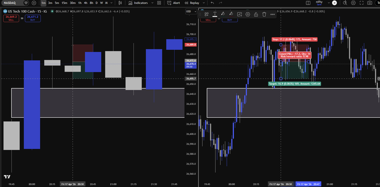Image resolution: width=380 pixels, height=187 pixels.
Task: Create an Alert
Action: [x=174, y=3]
